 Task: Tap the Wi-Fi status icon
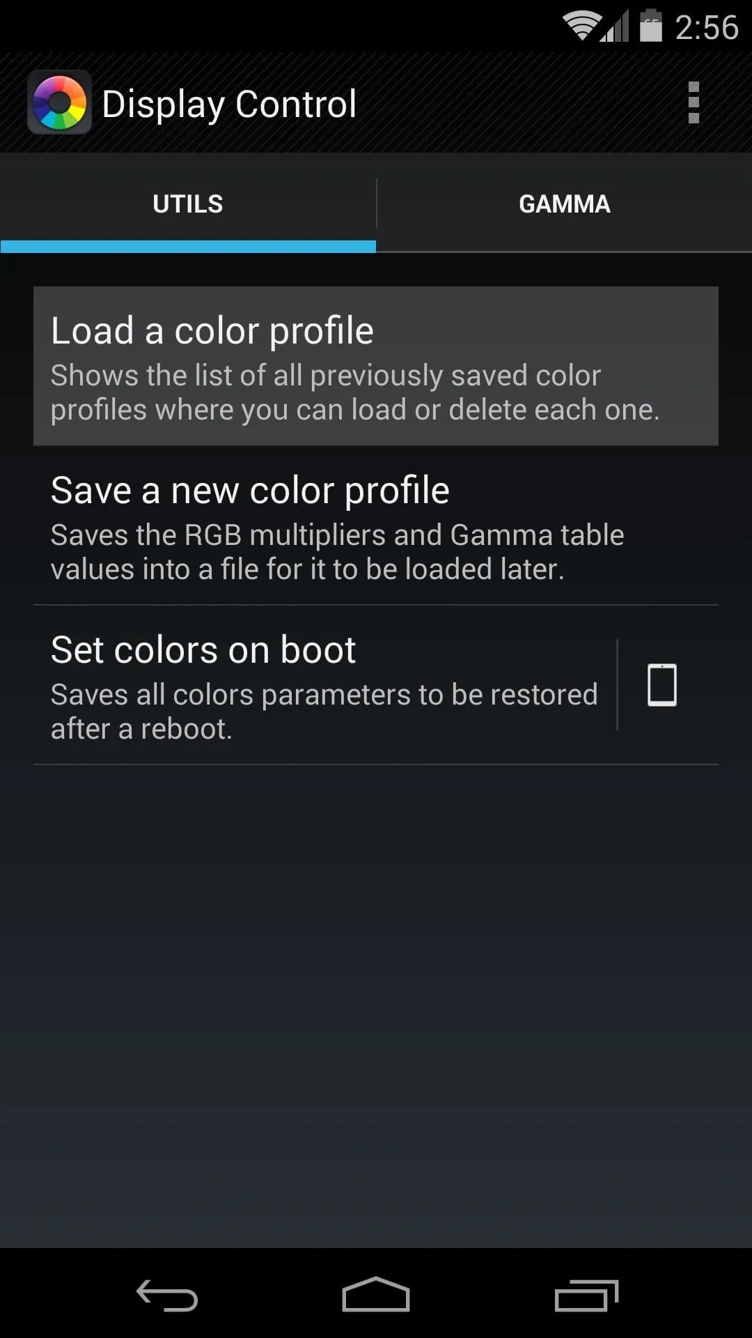click(x=582, y=26)
